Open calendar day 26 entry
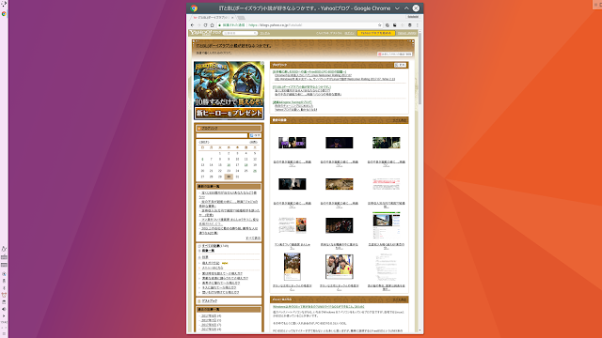This screenshot has width=602, height=338. (x=255, y=171)
